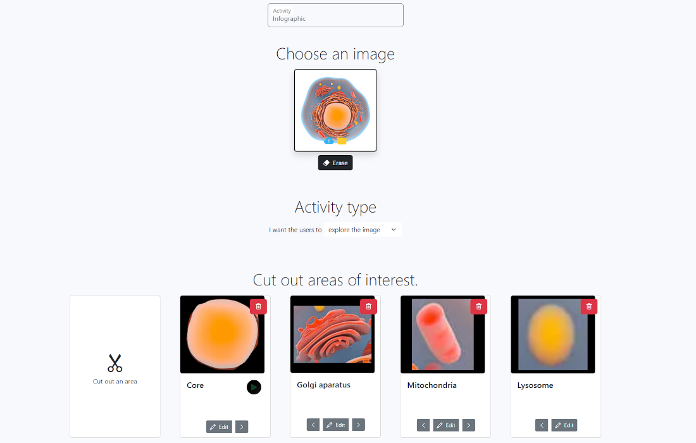Delete the Golgi aparatus cutout

[x=368, y=306]
